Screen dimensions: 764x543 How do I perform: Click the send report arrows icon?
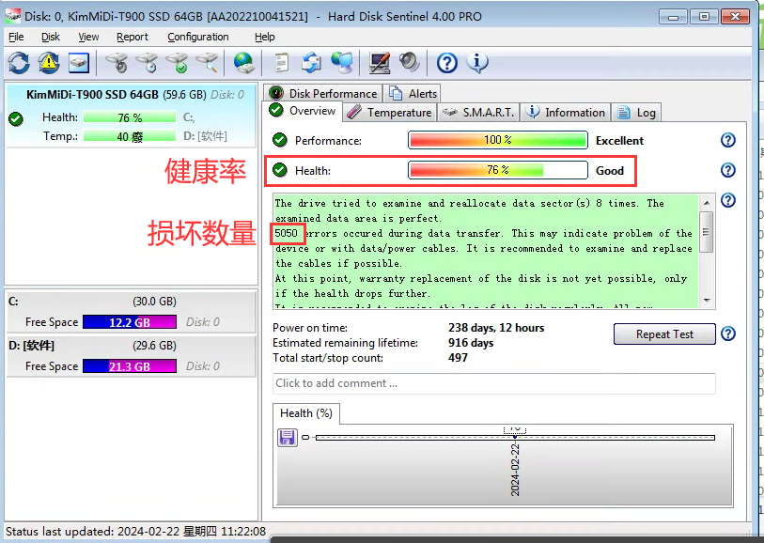tap(311, 63)
